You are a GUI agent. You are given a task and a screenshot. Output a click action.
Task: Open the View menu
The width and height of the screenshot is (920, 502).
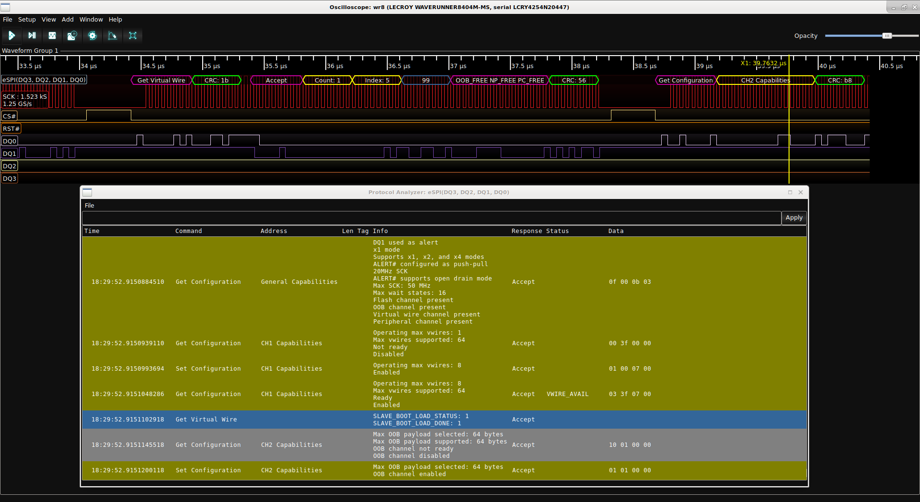click(49, 20)
